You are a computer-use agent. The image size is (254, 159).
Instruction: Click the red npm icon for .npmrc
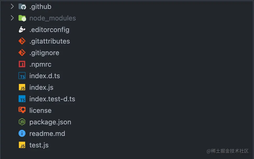coord(22,64)
